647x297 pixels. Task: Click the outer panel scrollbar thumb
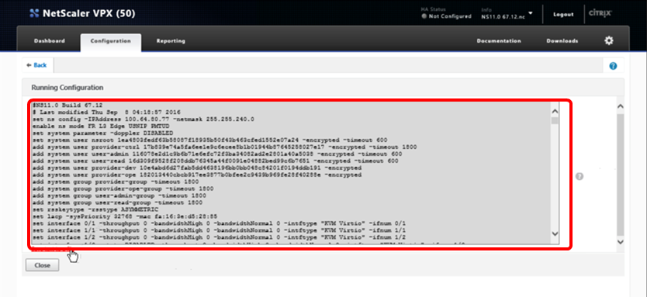[620, 175]
